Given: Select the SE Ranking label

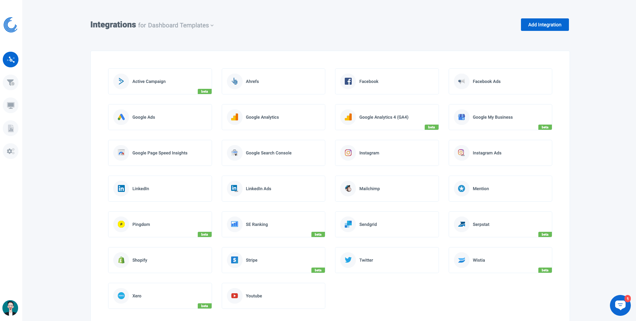Looking at the screenshot, I should (x=257, y=225).
